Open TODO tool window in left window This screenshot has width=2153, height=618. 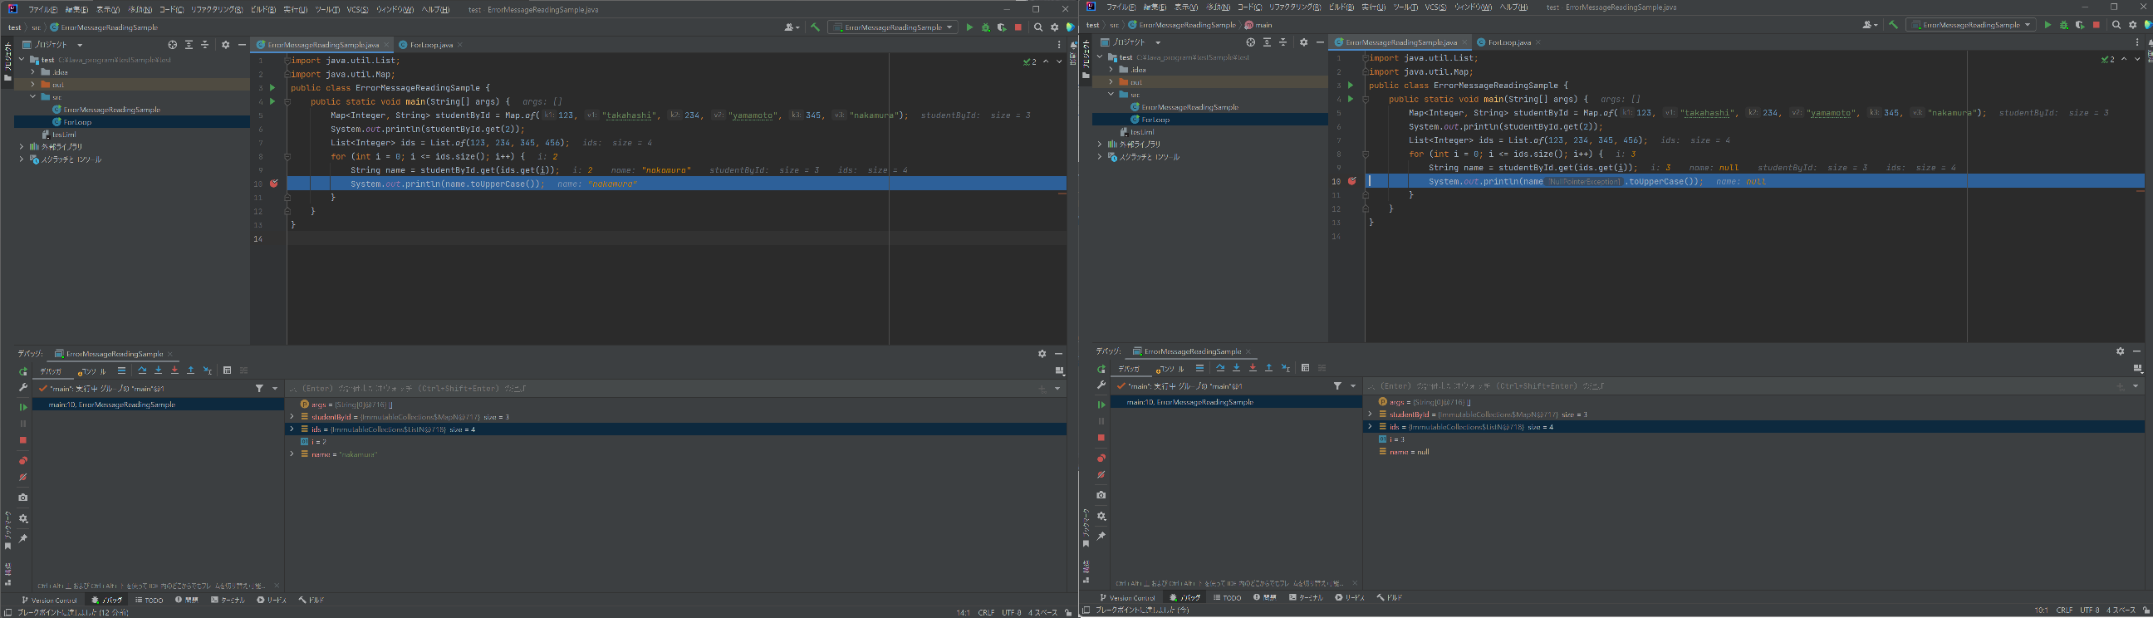(150, 600)
